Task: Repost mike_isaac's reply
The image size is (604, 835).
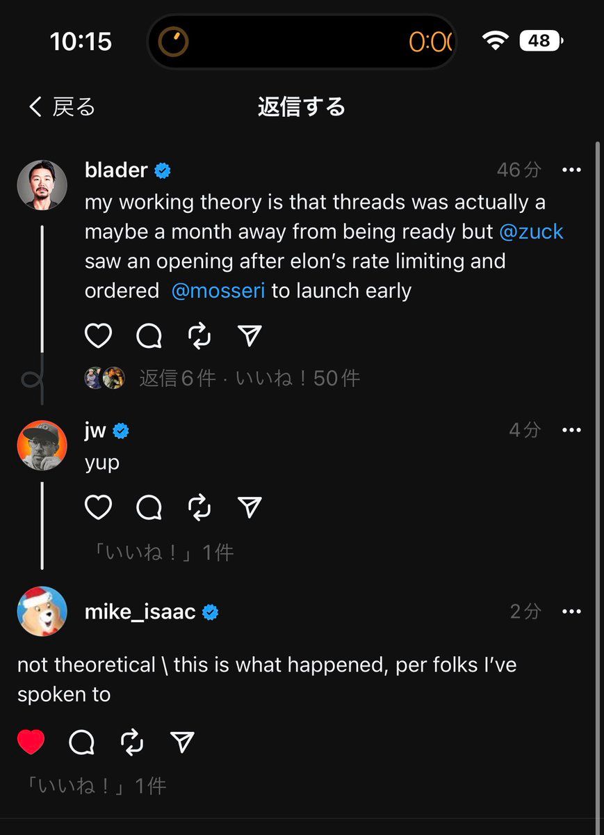Action: click(x=132, y=742)
